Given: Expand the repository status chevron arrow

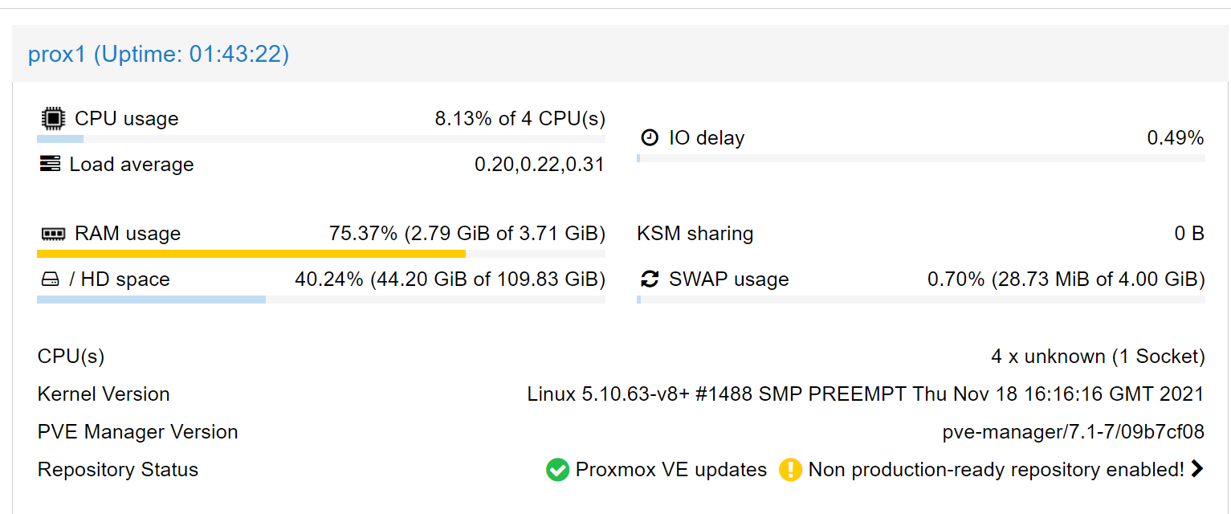Looking at the screenshot, I should coord(1197,469).
